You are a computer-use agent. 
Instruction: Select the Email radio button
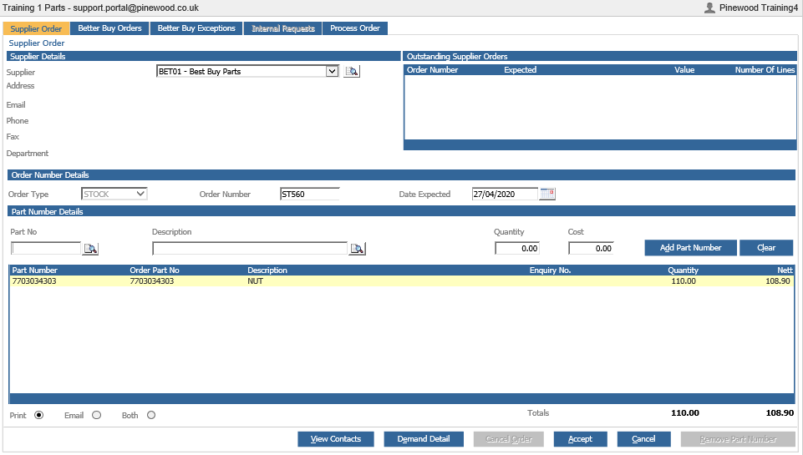coord(97,415)
